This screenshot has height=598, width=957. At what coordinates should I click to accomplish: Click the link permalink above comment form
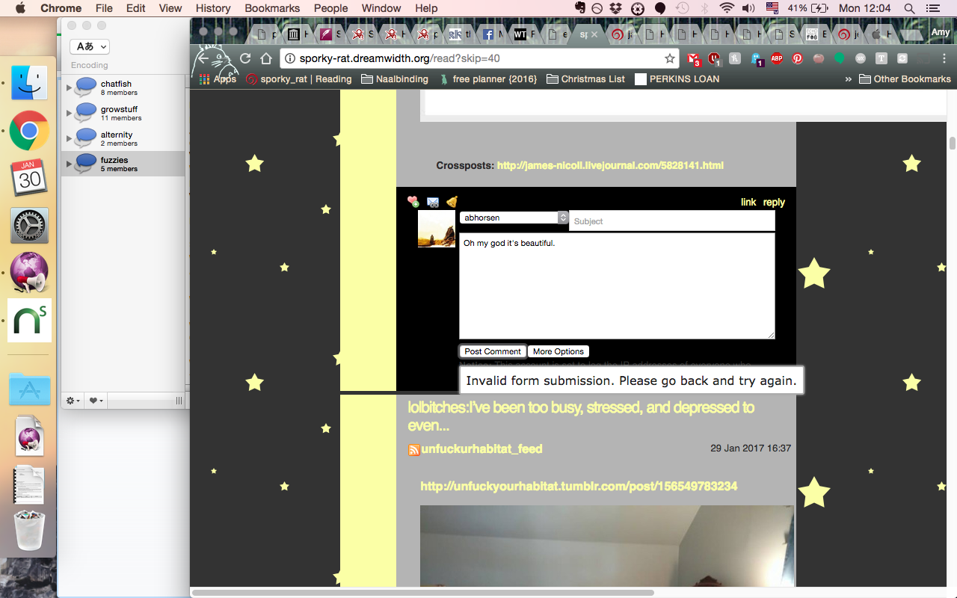coord(748,202)
